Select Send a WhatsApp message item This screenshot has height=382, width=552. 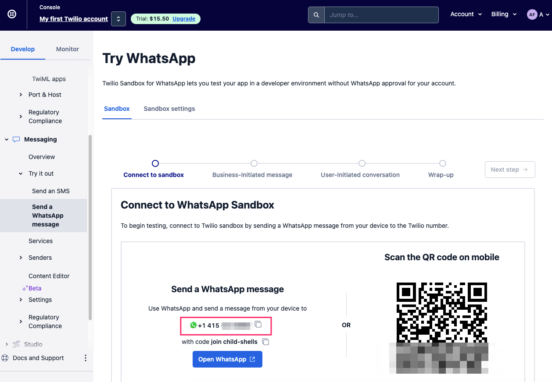pos(43,216)
